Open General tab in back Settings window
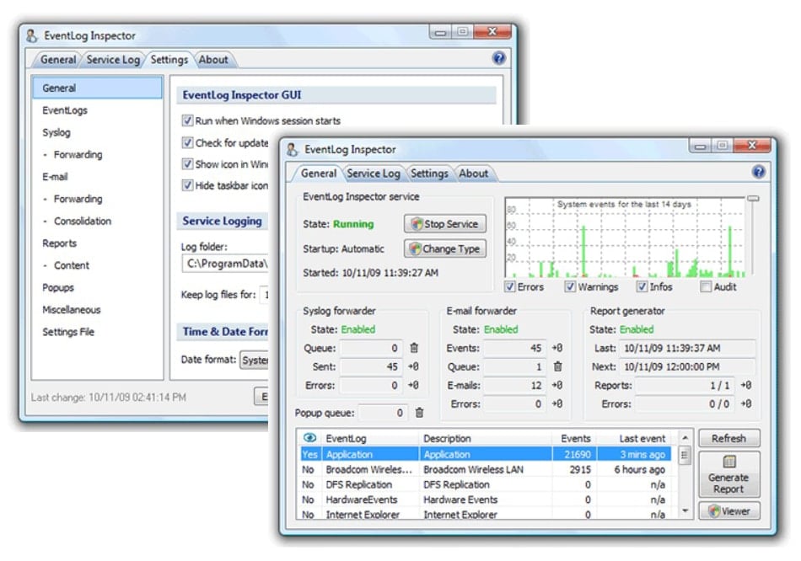The image size is (801, 561). (58, 60)
